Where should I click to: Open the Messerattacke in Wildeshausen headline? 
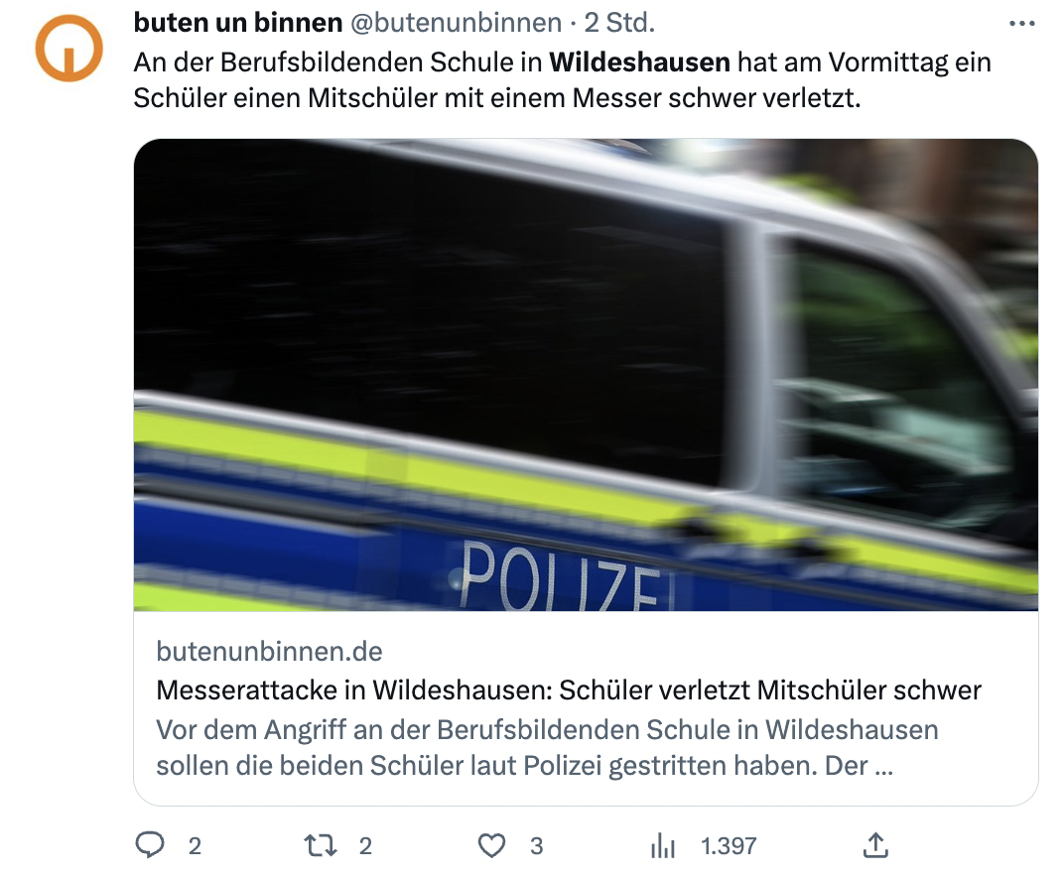[569, 690]
